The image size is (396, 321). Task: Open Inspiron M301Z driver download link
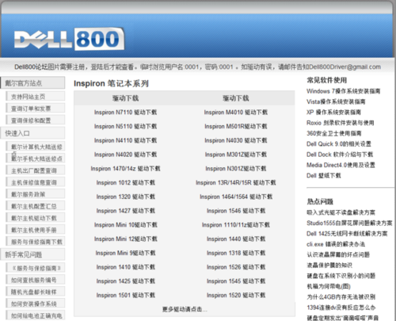pyautogui.click(x=236, y=155)
